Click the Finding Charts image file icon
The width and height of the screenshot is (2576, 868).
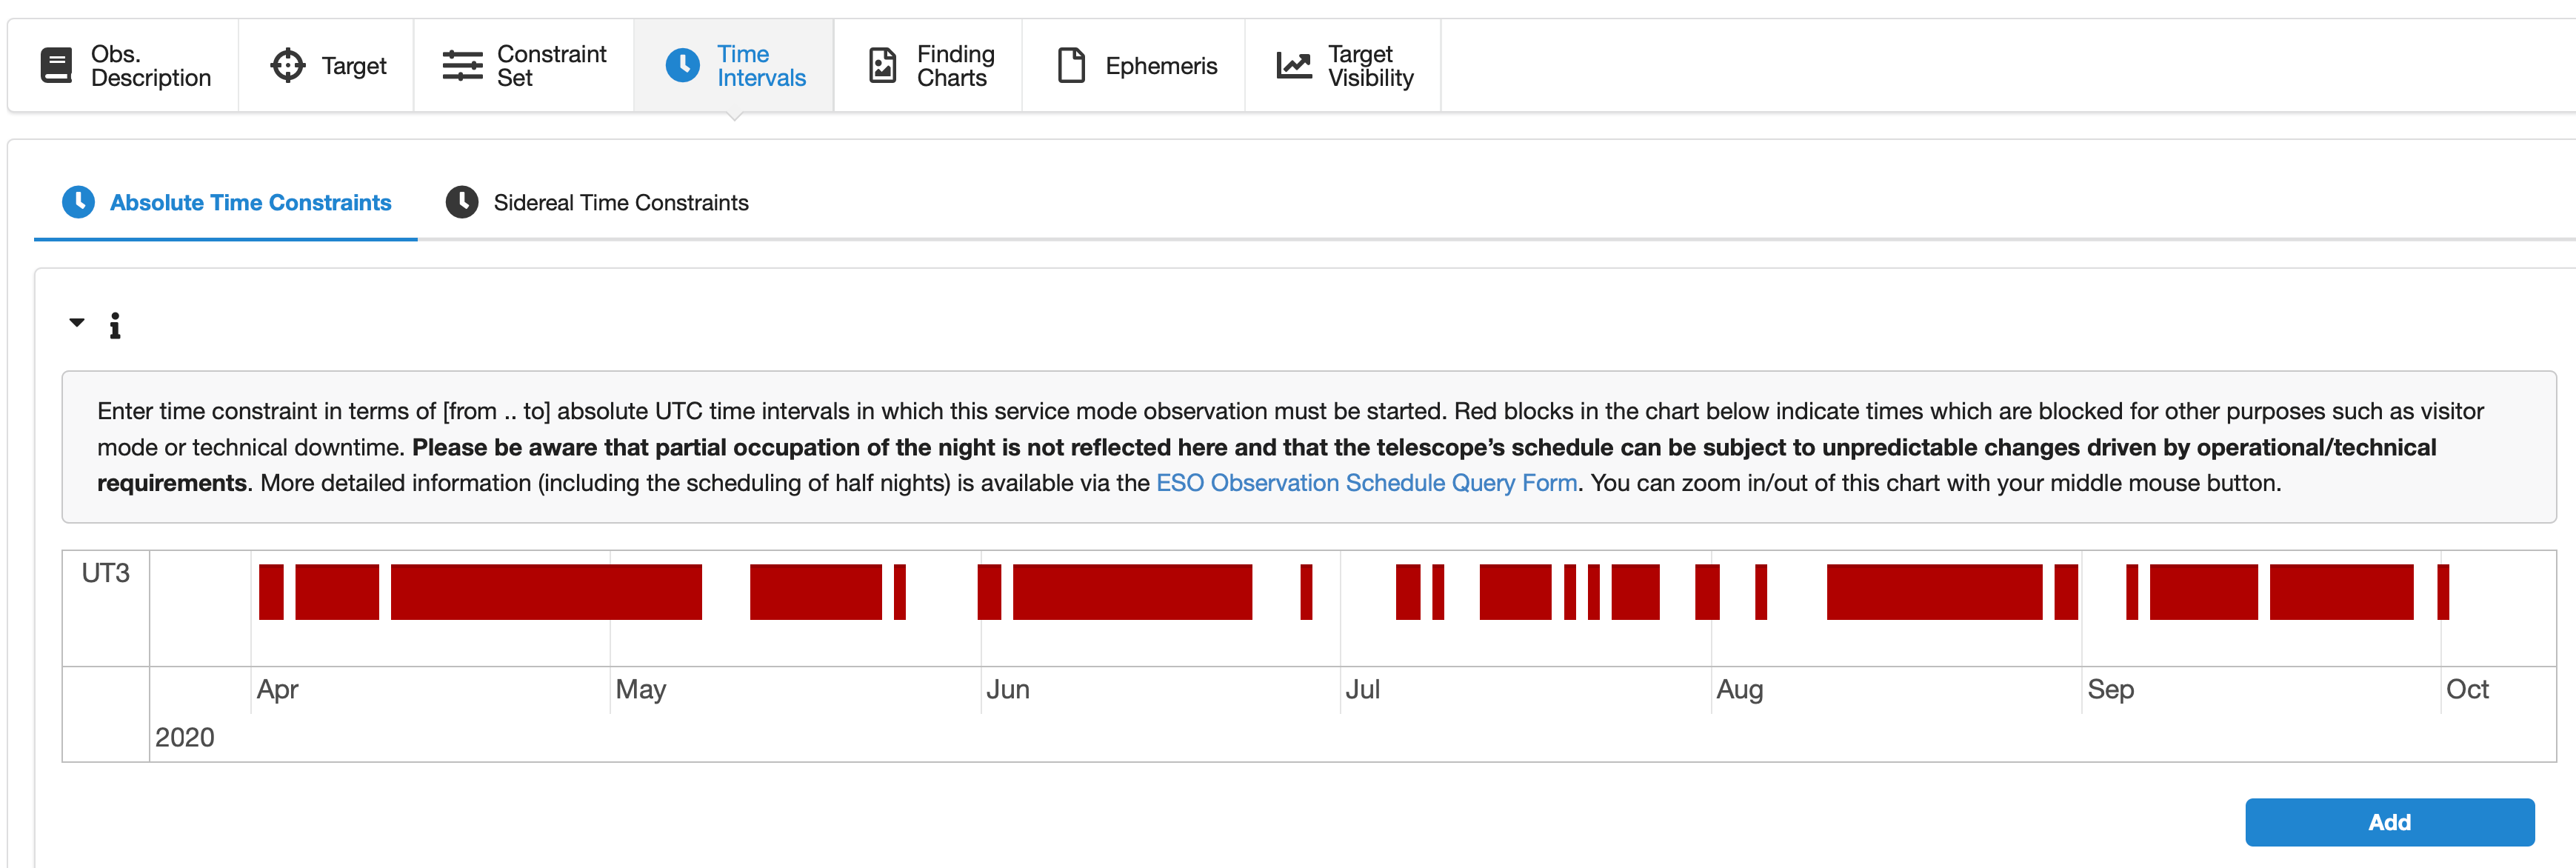[882, 66]
